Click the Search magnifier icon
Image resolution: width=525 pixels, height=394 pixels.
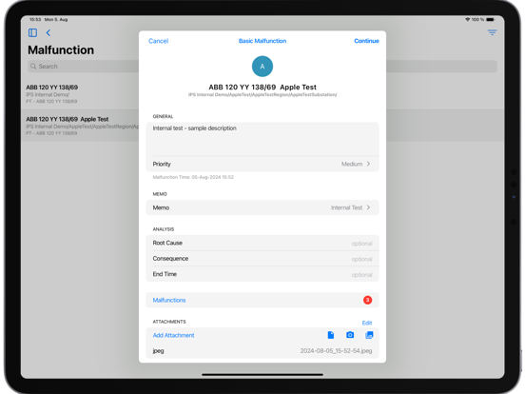[33, 67]
